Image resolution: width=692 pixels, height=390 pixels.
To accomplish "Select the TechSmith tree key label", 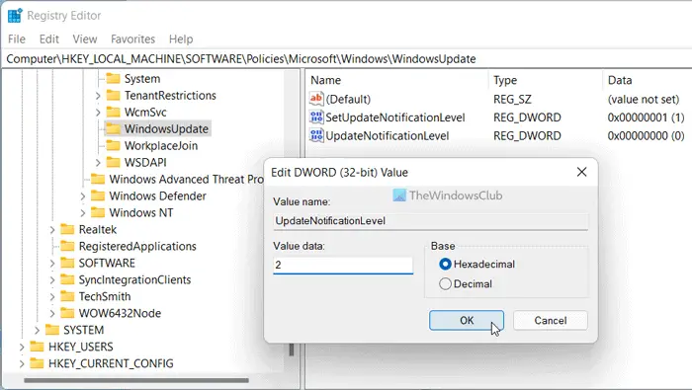I will click(105, 296).
